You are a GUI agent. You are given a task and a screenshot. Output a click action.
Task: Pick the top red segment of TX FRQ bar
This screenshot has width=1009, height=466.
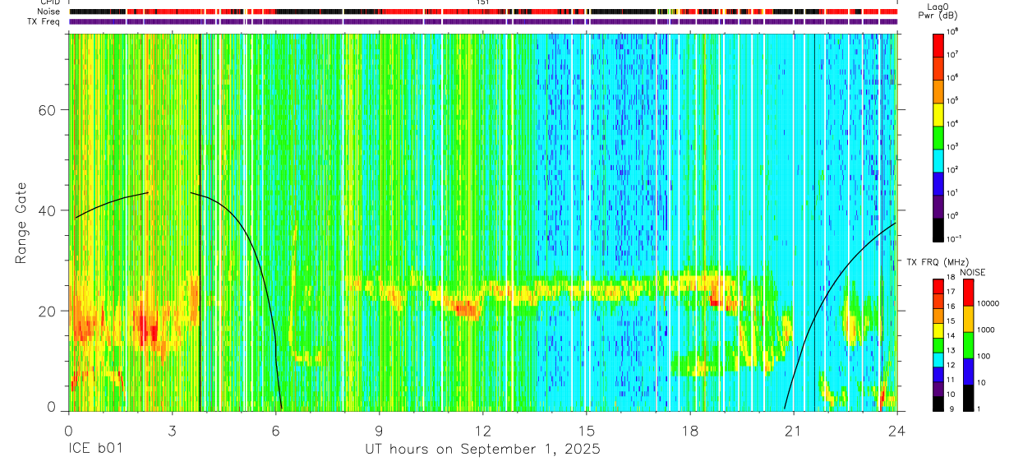pos(938,287)
